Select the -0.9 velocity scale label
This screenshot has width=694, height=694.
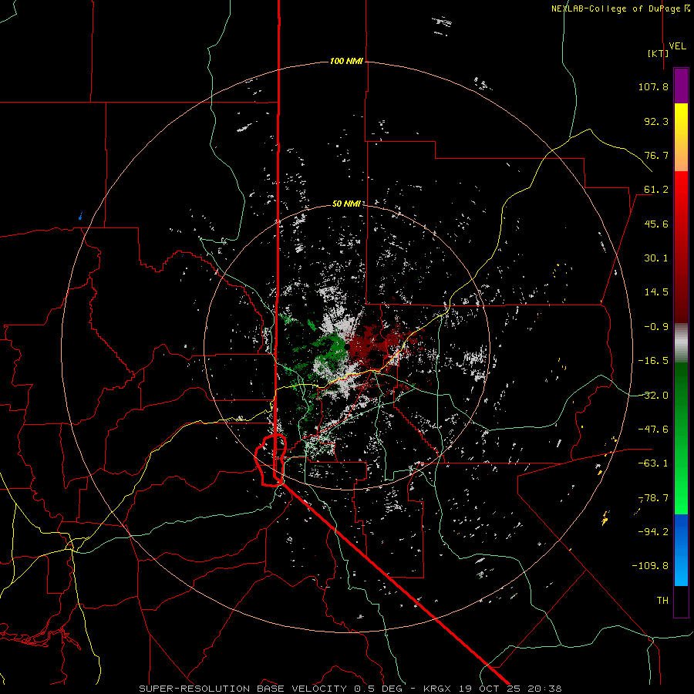(x=656, y=327)
